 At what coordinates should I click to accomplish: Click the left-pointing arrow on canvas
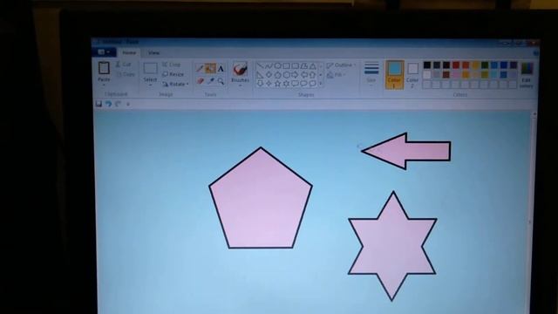[406, 151]
